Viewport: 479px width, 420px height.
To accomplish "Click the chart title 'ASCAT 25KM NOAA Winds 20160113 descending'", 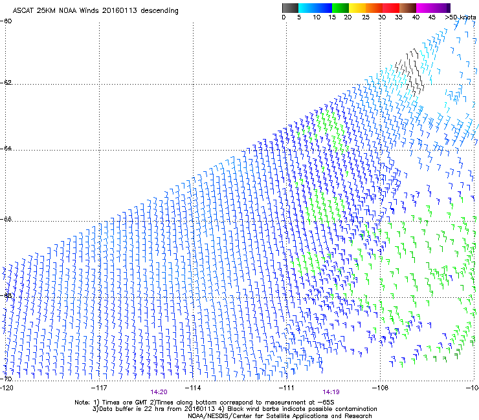I will click(x=96, y=10).
